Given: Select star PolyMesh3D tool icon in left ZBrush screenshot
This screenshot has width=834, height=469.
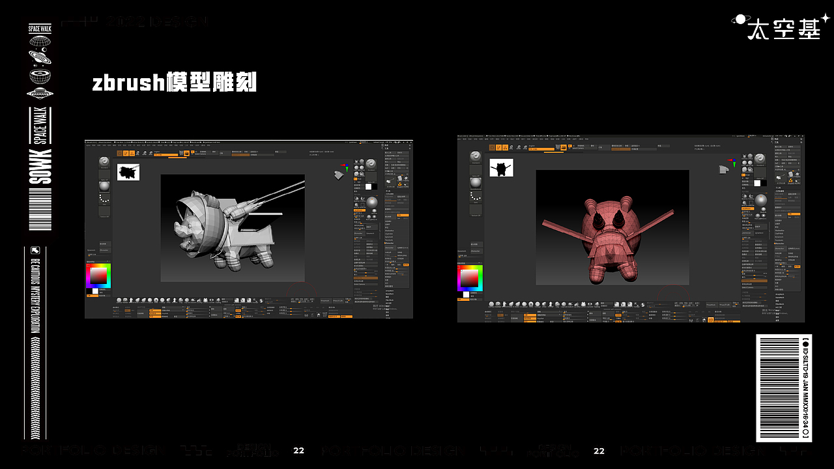Looking at the screenshot, I should [406, 178].
